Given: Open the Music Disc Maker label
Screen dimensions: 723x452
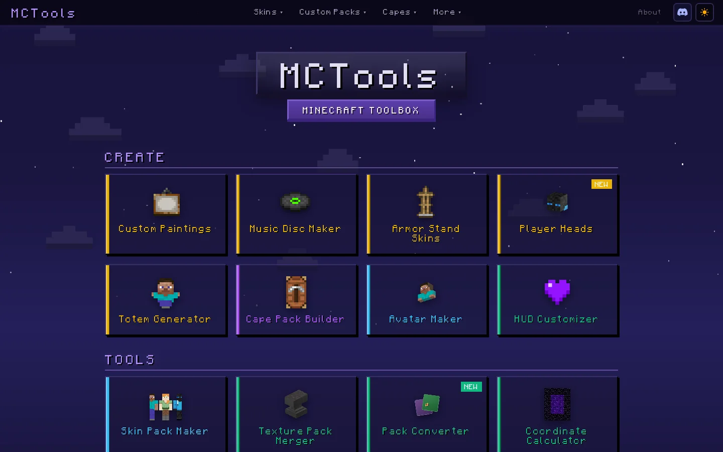Looking at the screenshot, I should pos(295,229).
